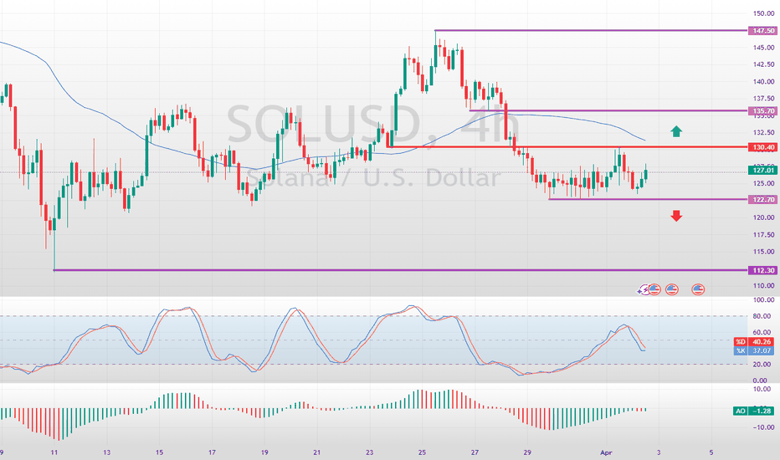Select the purple 147.50 horizontal line
Image resolution: width=780 pixels, height=460 pixels.
tap(592, 31)
